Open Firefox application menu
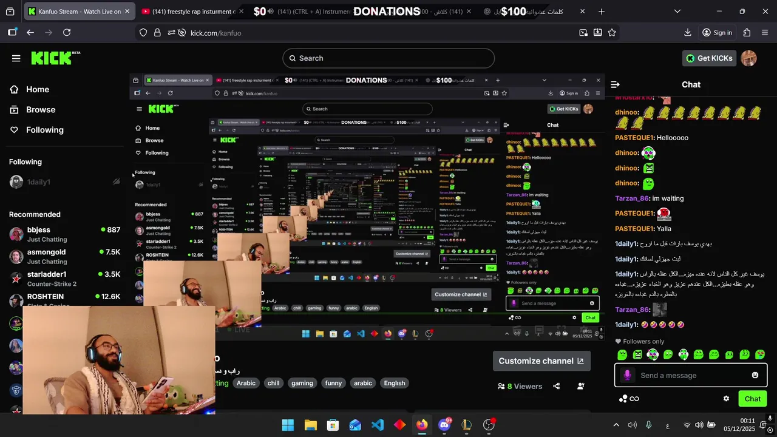Image resolution: width=777 pixels, height=437 pixels. coord(765,33)
